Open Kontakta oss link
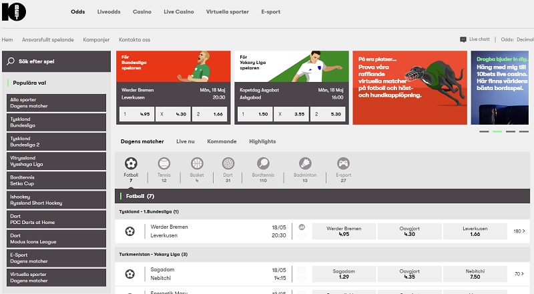This screenshot has width=534, height=294. point(135,39)
